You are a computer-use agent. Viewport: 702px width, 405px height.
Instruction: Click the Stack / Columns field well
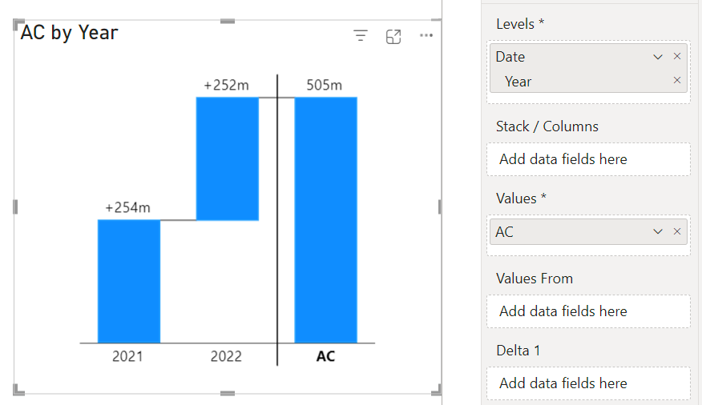pyautogui.click(x=588, y=159)
